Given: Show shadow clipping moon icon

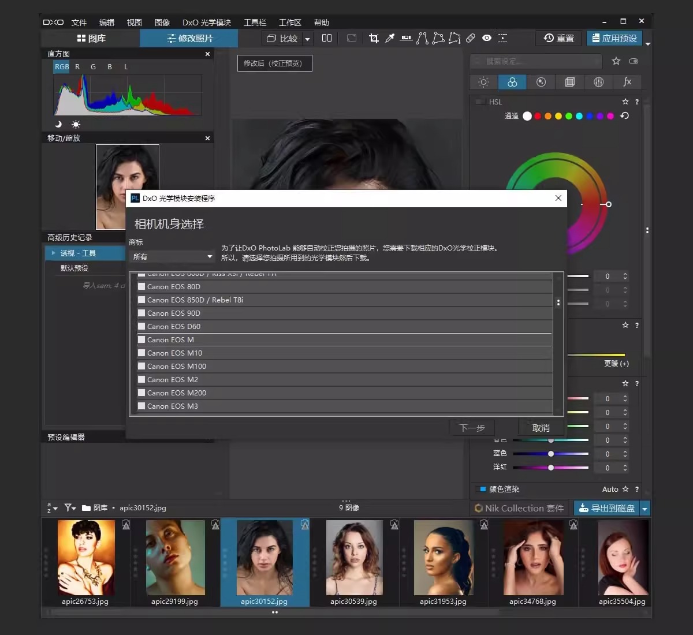Looking at the screenshot, I should click(x=58, y=124).
